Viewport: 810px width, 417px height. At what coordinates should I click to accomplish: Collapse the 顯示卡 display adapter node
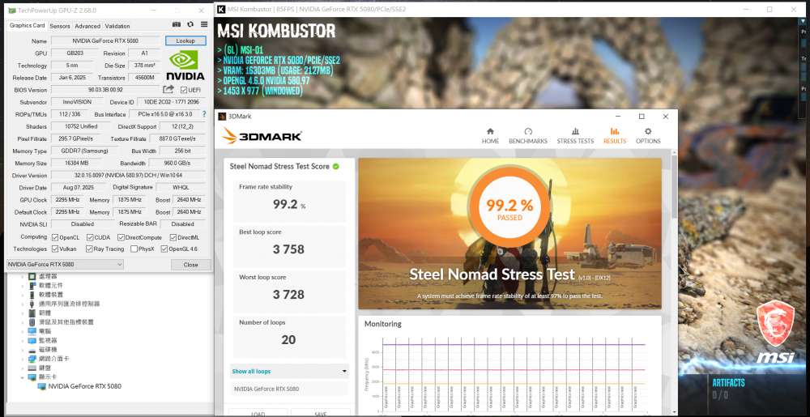point(22,377)
